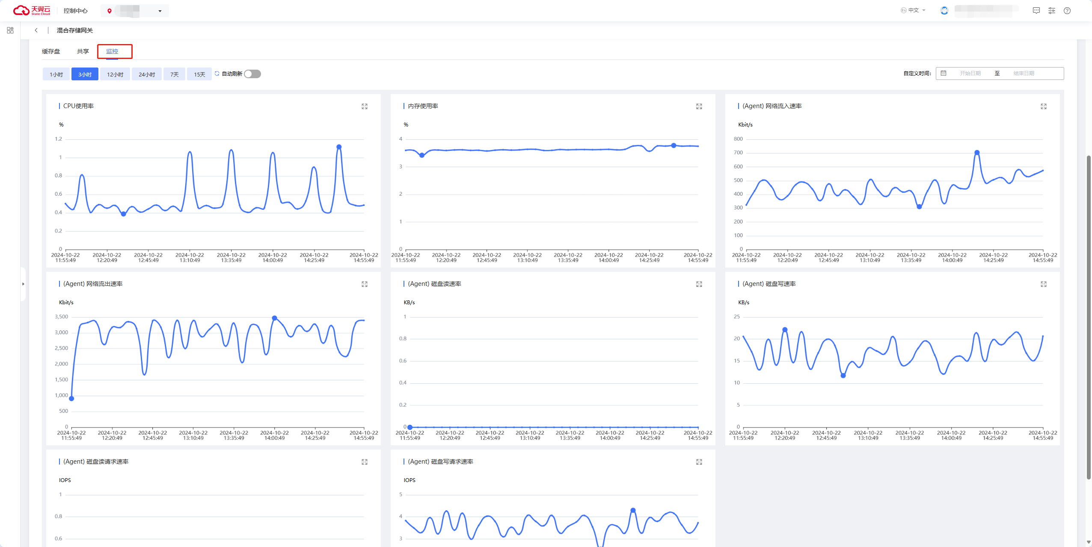Click the location pin icon

pos(110,11)
